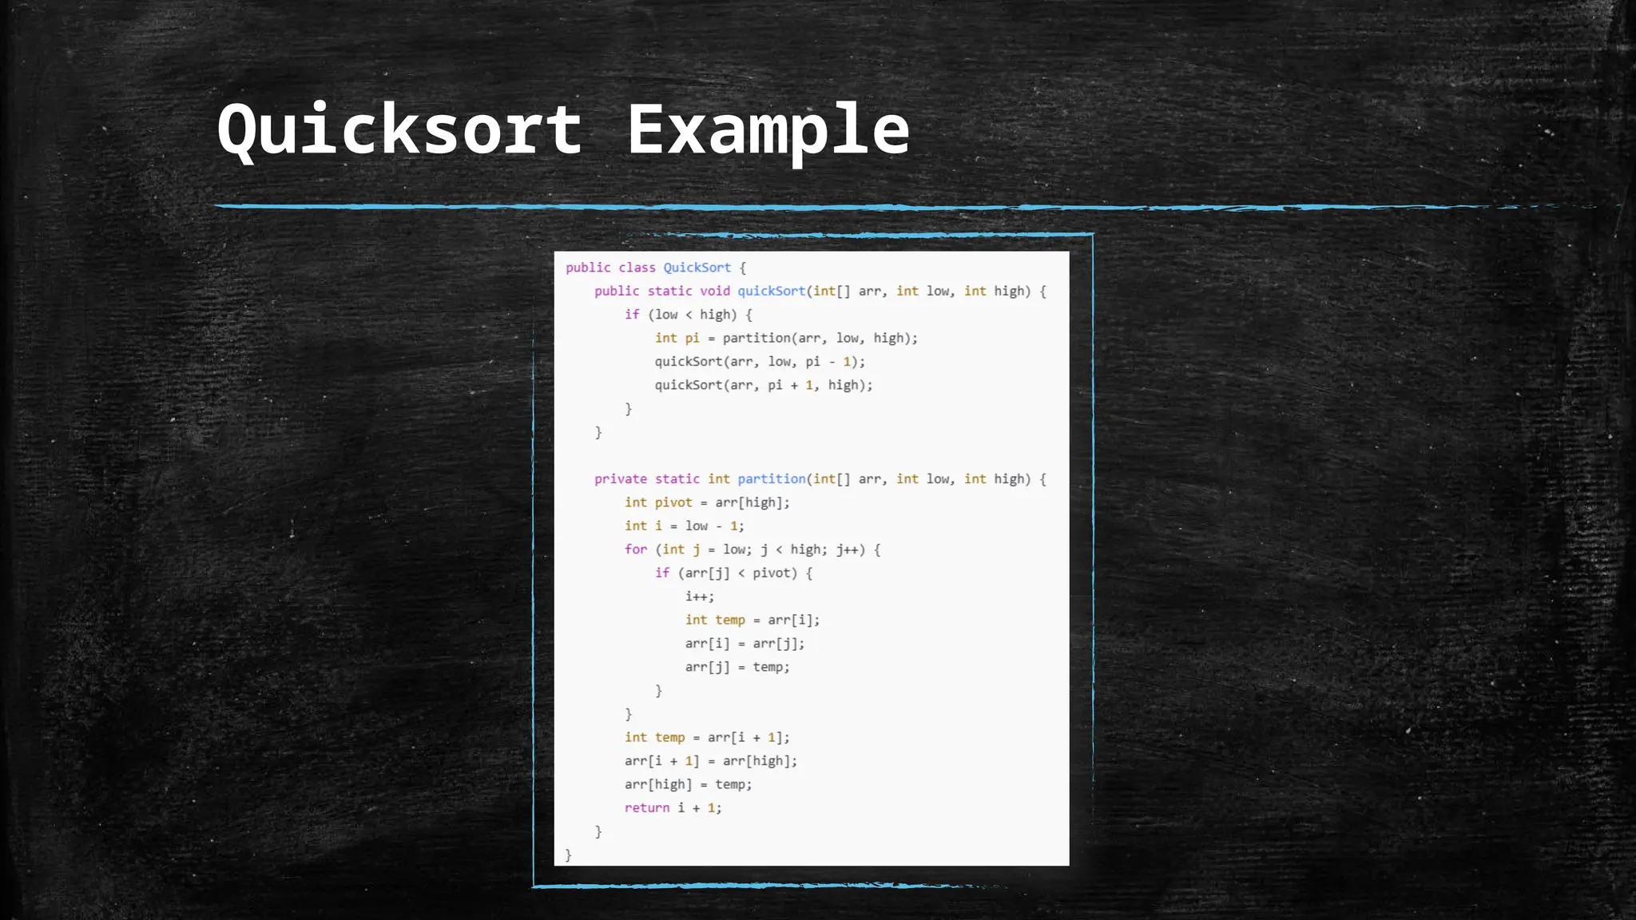1636x920 pixels.
Task: Click 'int temp = arr[i];'
Action: [752, 620]
